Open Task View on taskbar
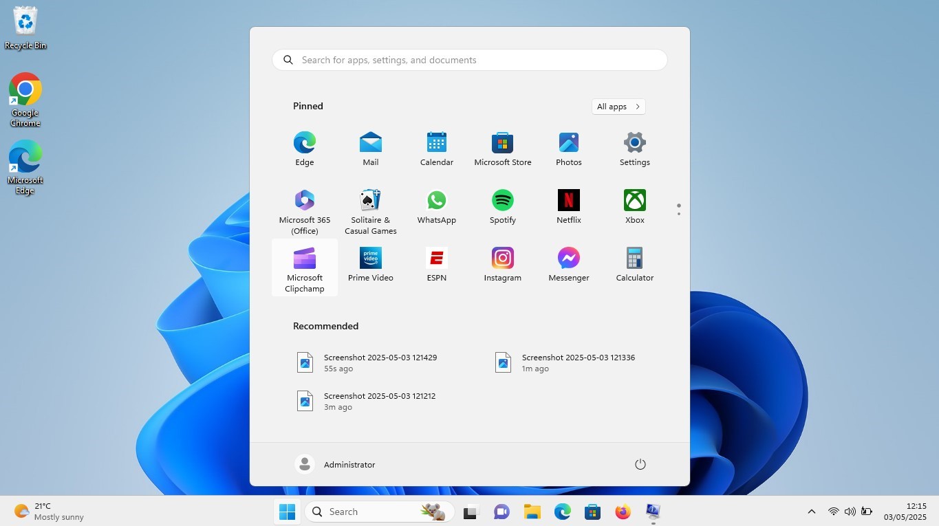This screenshot has width=939, height=526. pos(471,512)
